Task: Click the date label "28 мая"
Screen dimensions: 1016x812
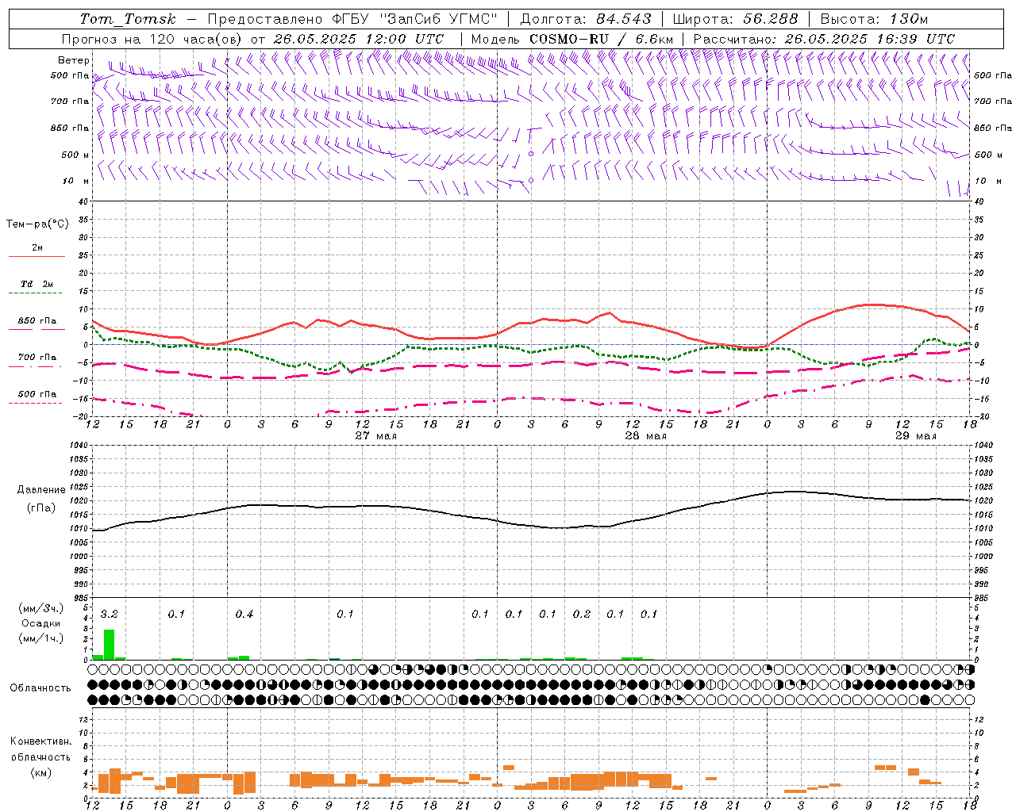Action: click(646, 436)
